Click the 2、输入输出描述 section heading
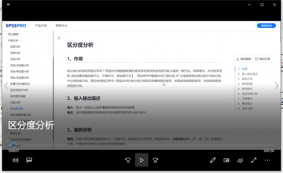 [84, 99]
